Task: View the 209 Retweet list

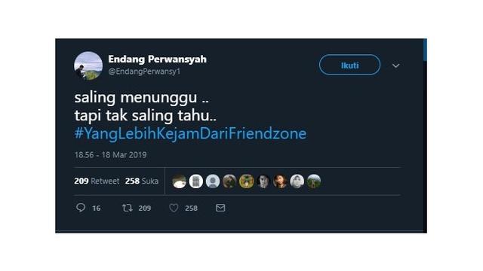Action: coord(97,181)
